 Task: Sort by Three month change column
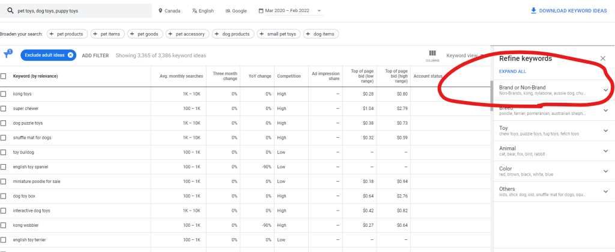click(x=225, y=76)
